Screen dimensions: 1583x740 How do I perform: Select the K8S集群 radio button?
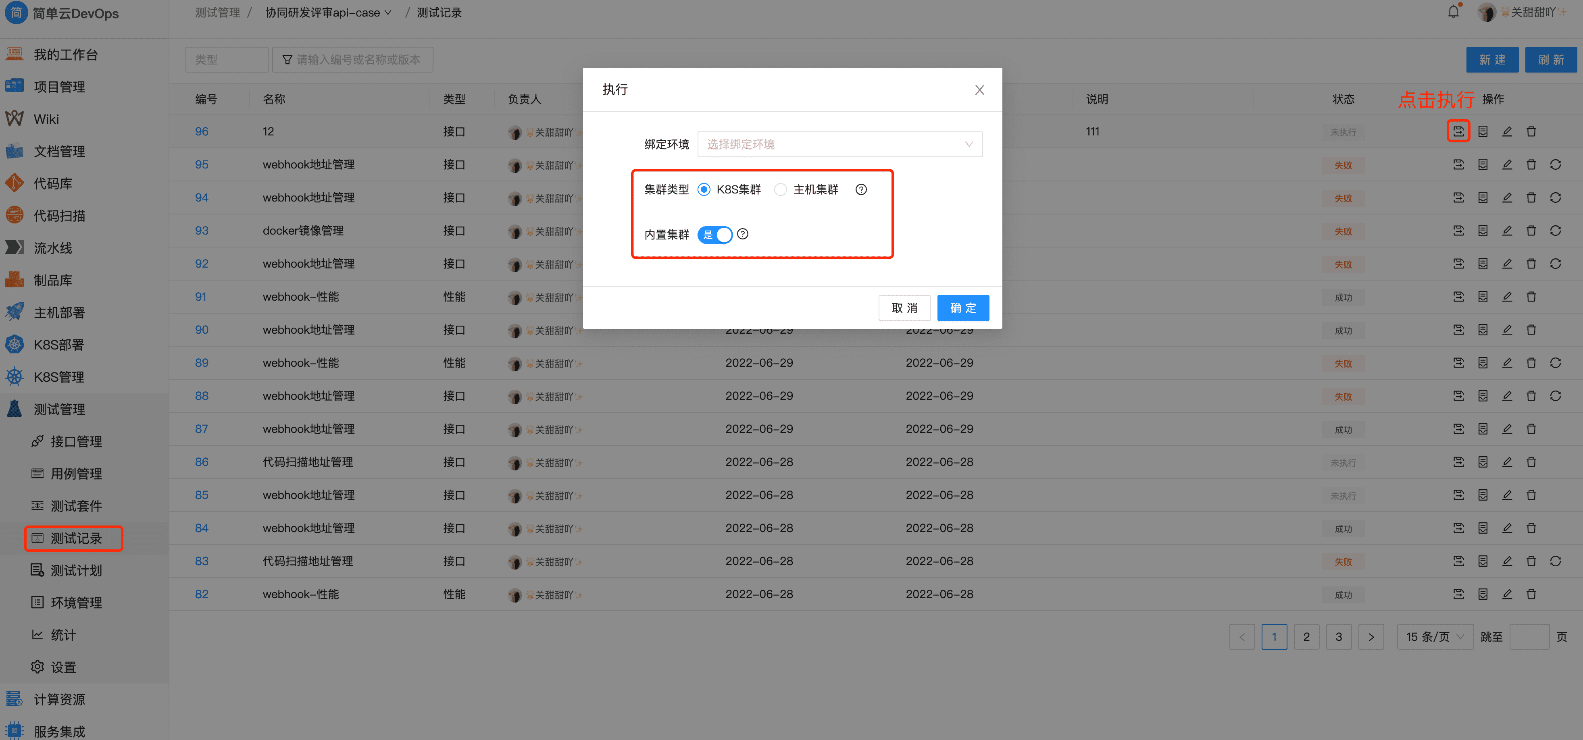tap(704, 189)
